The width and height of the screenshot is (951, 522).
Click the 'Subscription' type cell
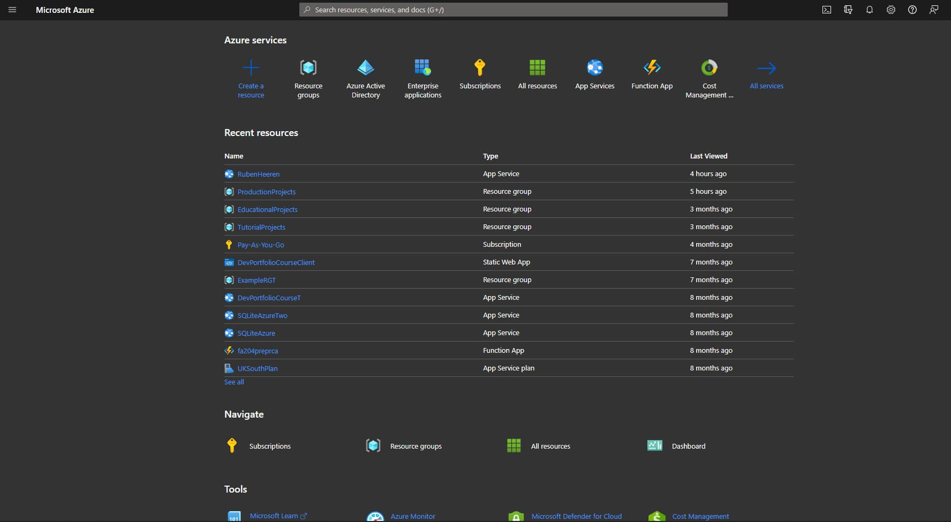[x=502, y=244]
